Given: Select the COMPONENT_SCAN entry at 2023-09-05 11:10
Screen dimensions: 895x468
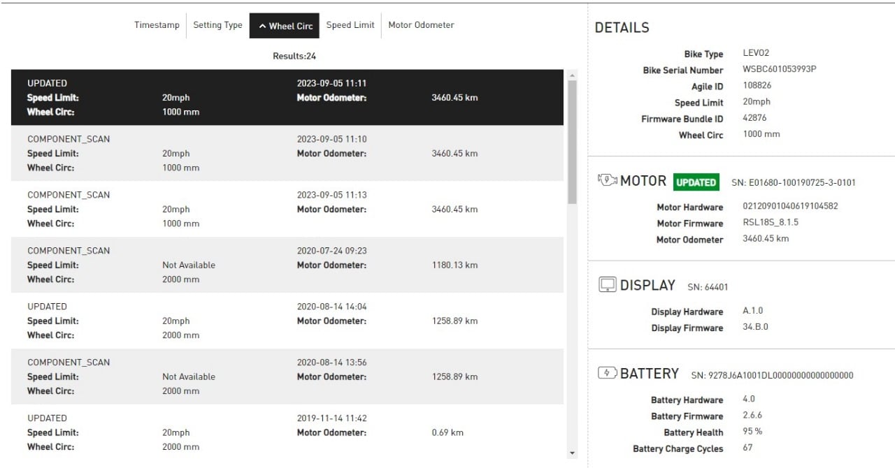Looking at the screenshot, I should [x=287, y=153].
